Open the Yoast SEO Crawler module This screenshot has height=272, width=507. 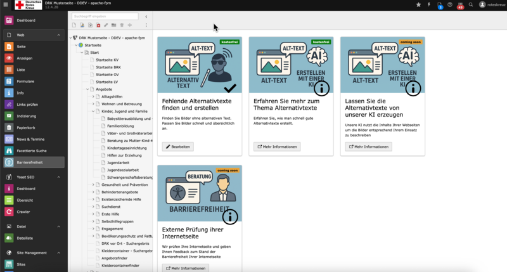pyautogui.click(x=23, y=212)
